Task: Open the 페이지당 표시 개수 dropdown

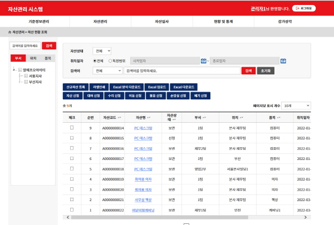Action: pos(294,105)
